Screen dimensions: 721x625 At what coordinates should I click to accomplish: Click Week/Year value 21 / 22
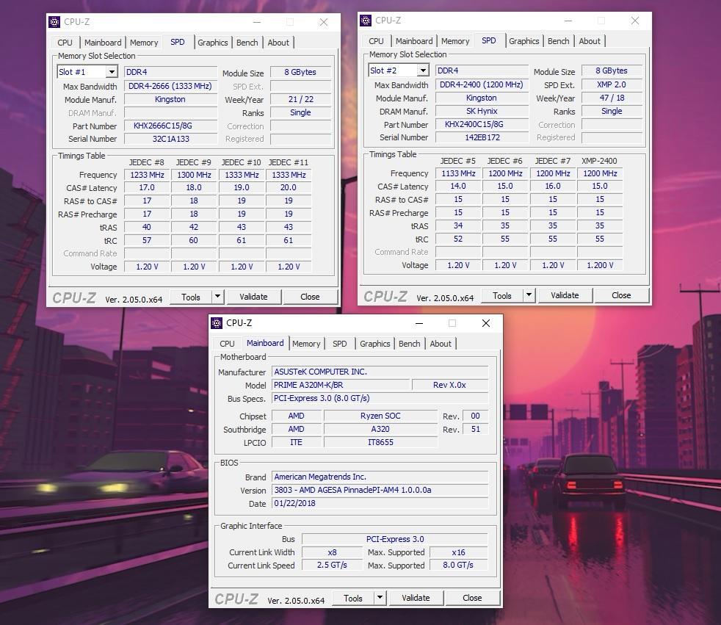(x=301, y=99)
